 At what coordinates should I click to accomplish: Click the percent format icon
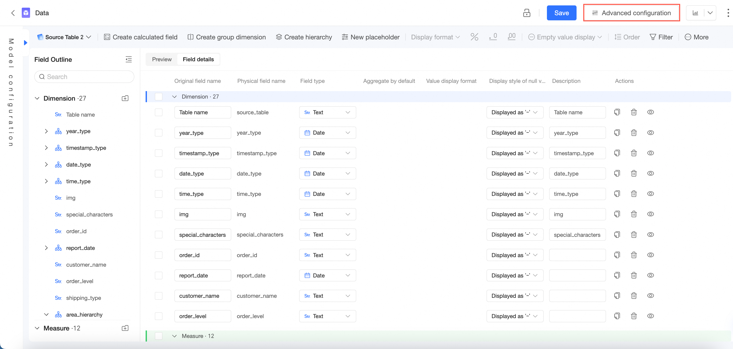(x=474, y=37)
